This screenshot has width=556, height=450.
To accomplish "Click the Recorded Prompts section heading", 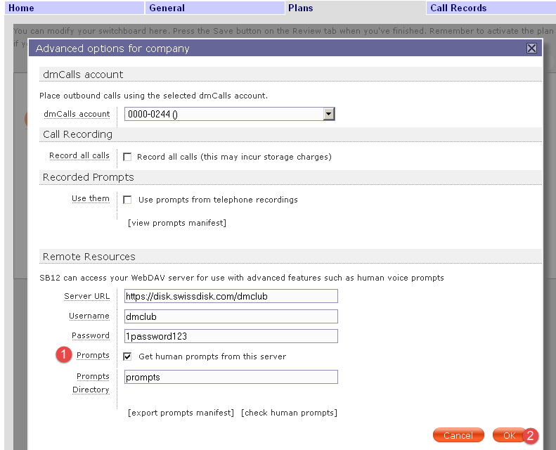I will [x=89, y=177].
